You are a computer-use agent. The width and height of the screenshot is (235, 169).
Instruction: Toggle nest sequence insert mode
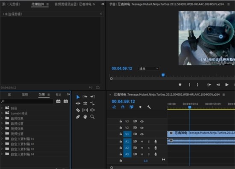tap(114, 107)
